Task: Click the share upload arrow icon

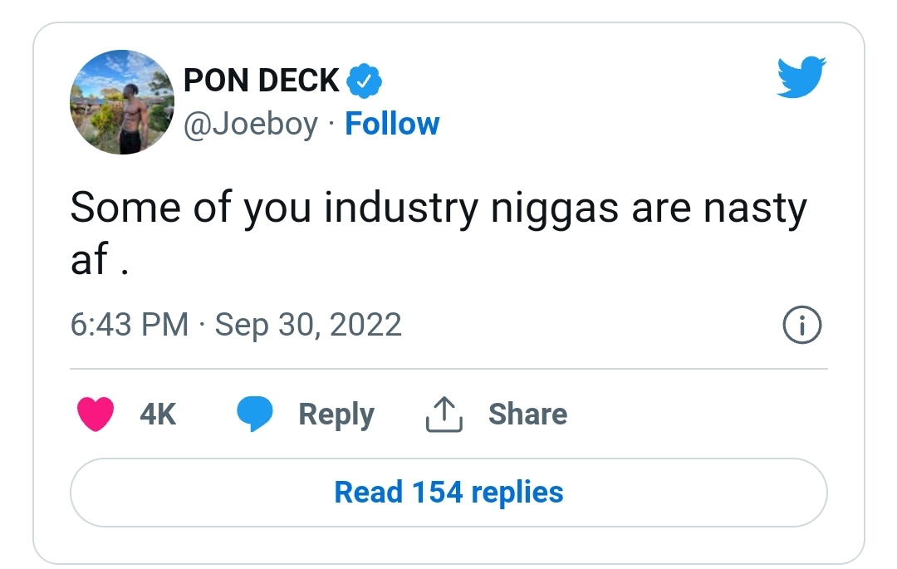Action: [444, 414]
